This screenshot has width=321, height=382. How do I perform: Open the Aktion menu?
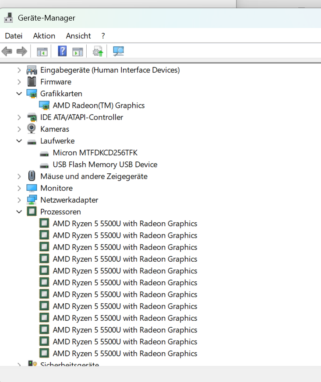44,36
